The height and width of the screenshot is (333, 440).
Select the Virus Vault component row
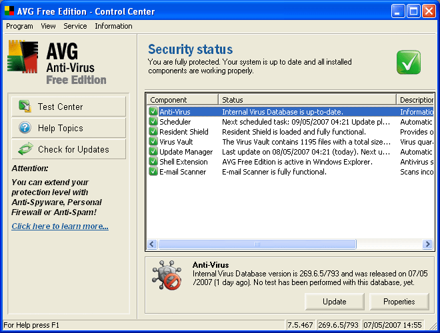coord(291,142)
